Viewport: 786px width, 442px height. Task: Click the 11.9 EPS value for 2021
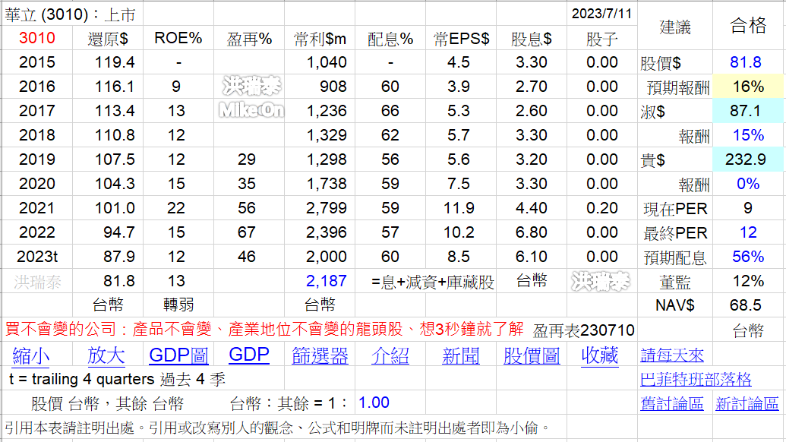pos(459,207)
